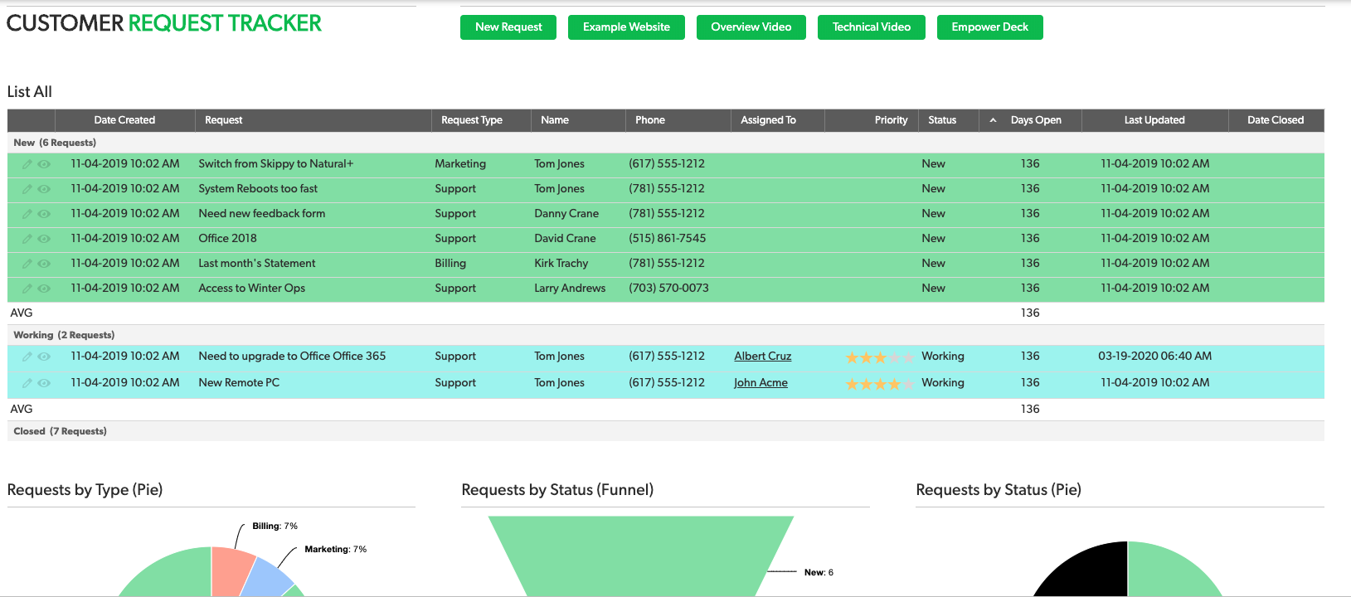The image size is (1351, 597).
Task: Click the priority stars in Albert Cruz's row
Action: [879, 357]
